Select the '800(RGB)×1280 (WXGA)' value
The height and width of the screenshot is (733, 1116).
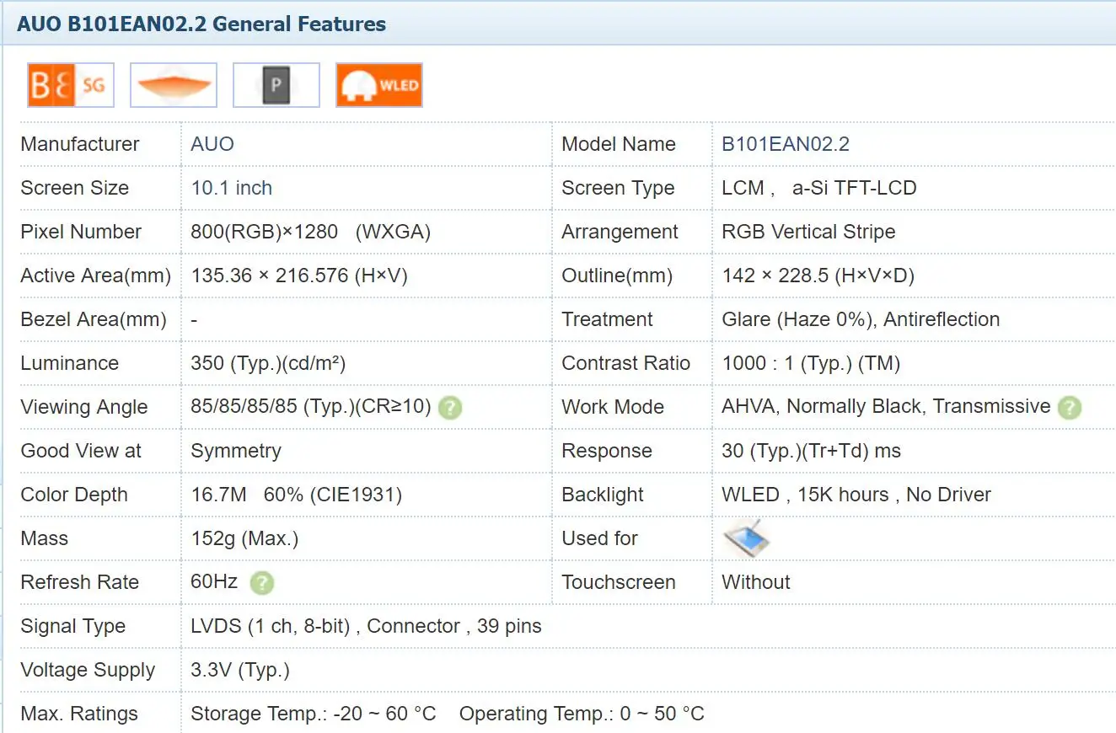[x=311, y=232]
